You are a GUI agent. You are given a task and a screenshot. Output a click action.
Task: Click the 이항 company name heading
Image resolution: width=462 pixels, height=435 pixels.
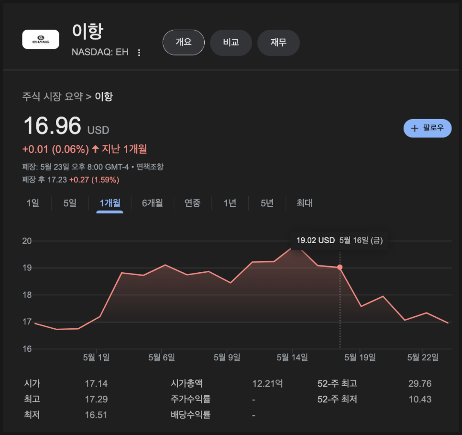click(88, 31)
